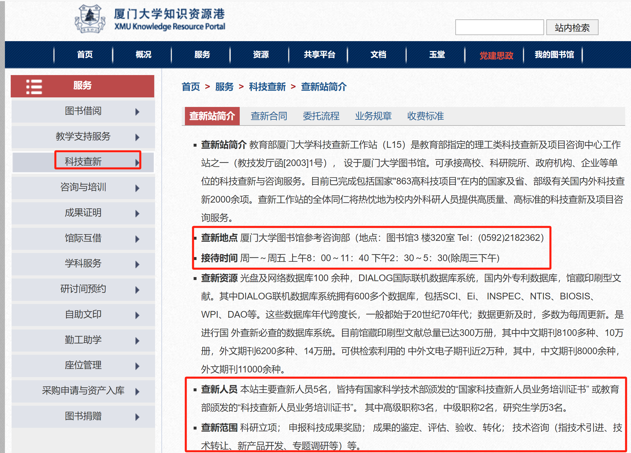Switch to the 收费标准 tab
The height and width of the screenshot is (453, 631).
(425, 116)
